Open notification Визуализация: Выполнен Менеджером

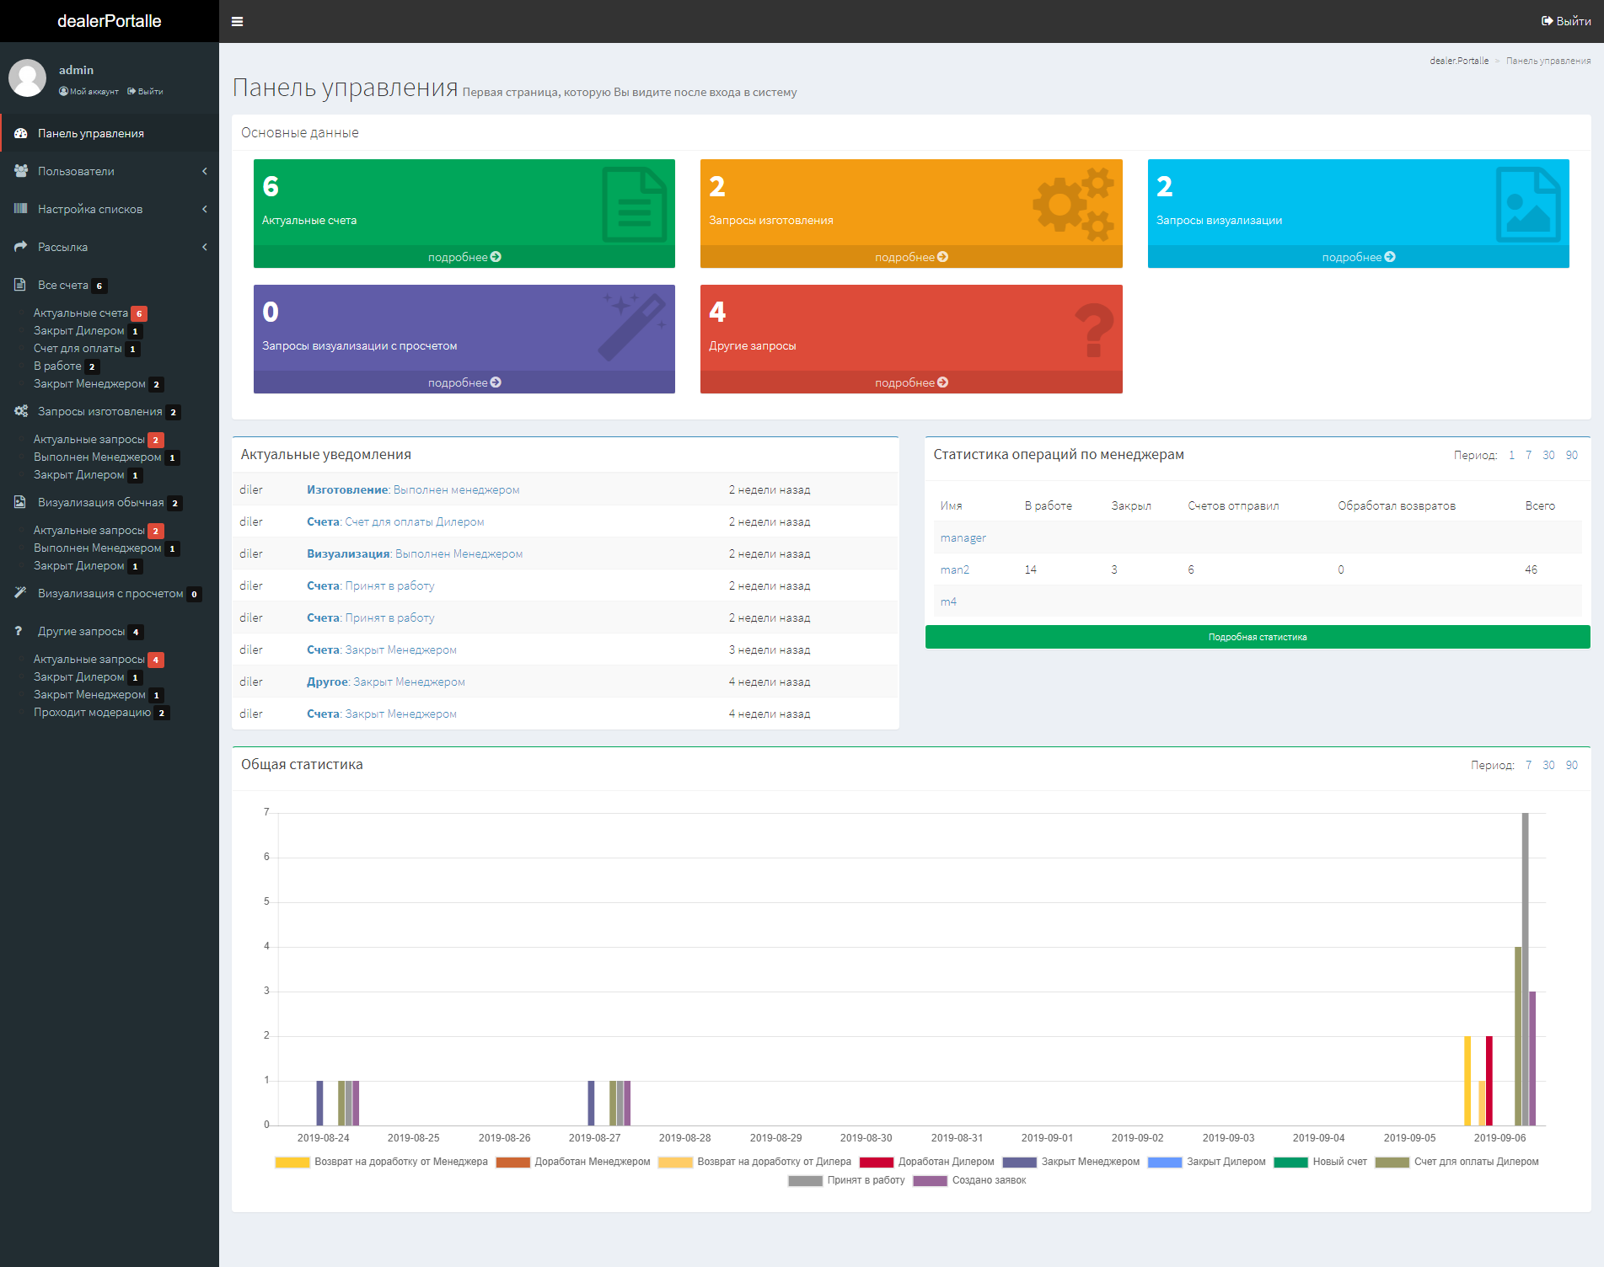[415, 553]
